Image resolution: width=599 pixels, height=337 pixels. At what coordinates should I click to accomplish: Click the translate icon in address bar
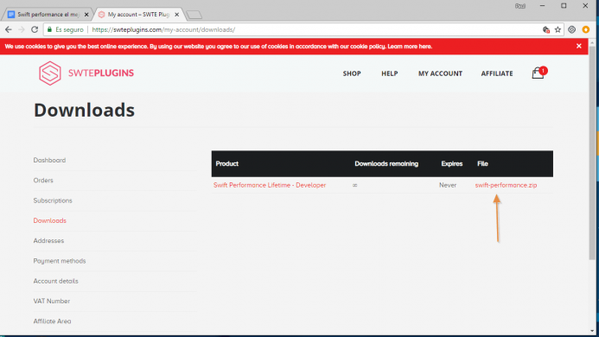click(x=546, y=29)
